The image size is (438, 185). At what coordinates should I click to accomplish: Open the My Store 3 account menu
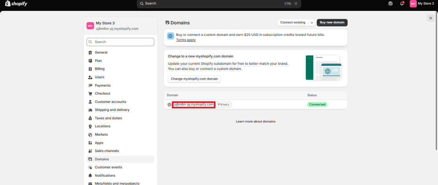point(422,4)
